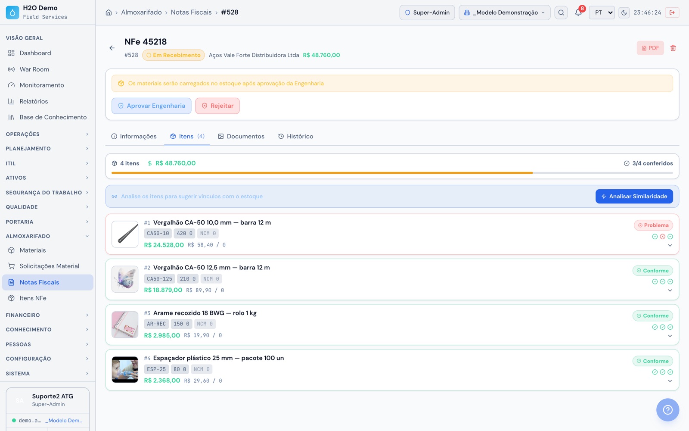Click the Analisar Similaridade button
689x431 pixels.
pos(634,197)
